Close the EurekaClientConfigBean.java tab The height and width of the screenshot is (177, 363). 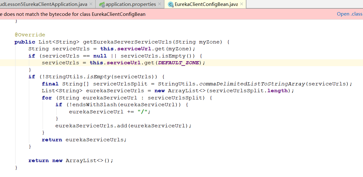click(x=242, y=4)
